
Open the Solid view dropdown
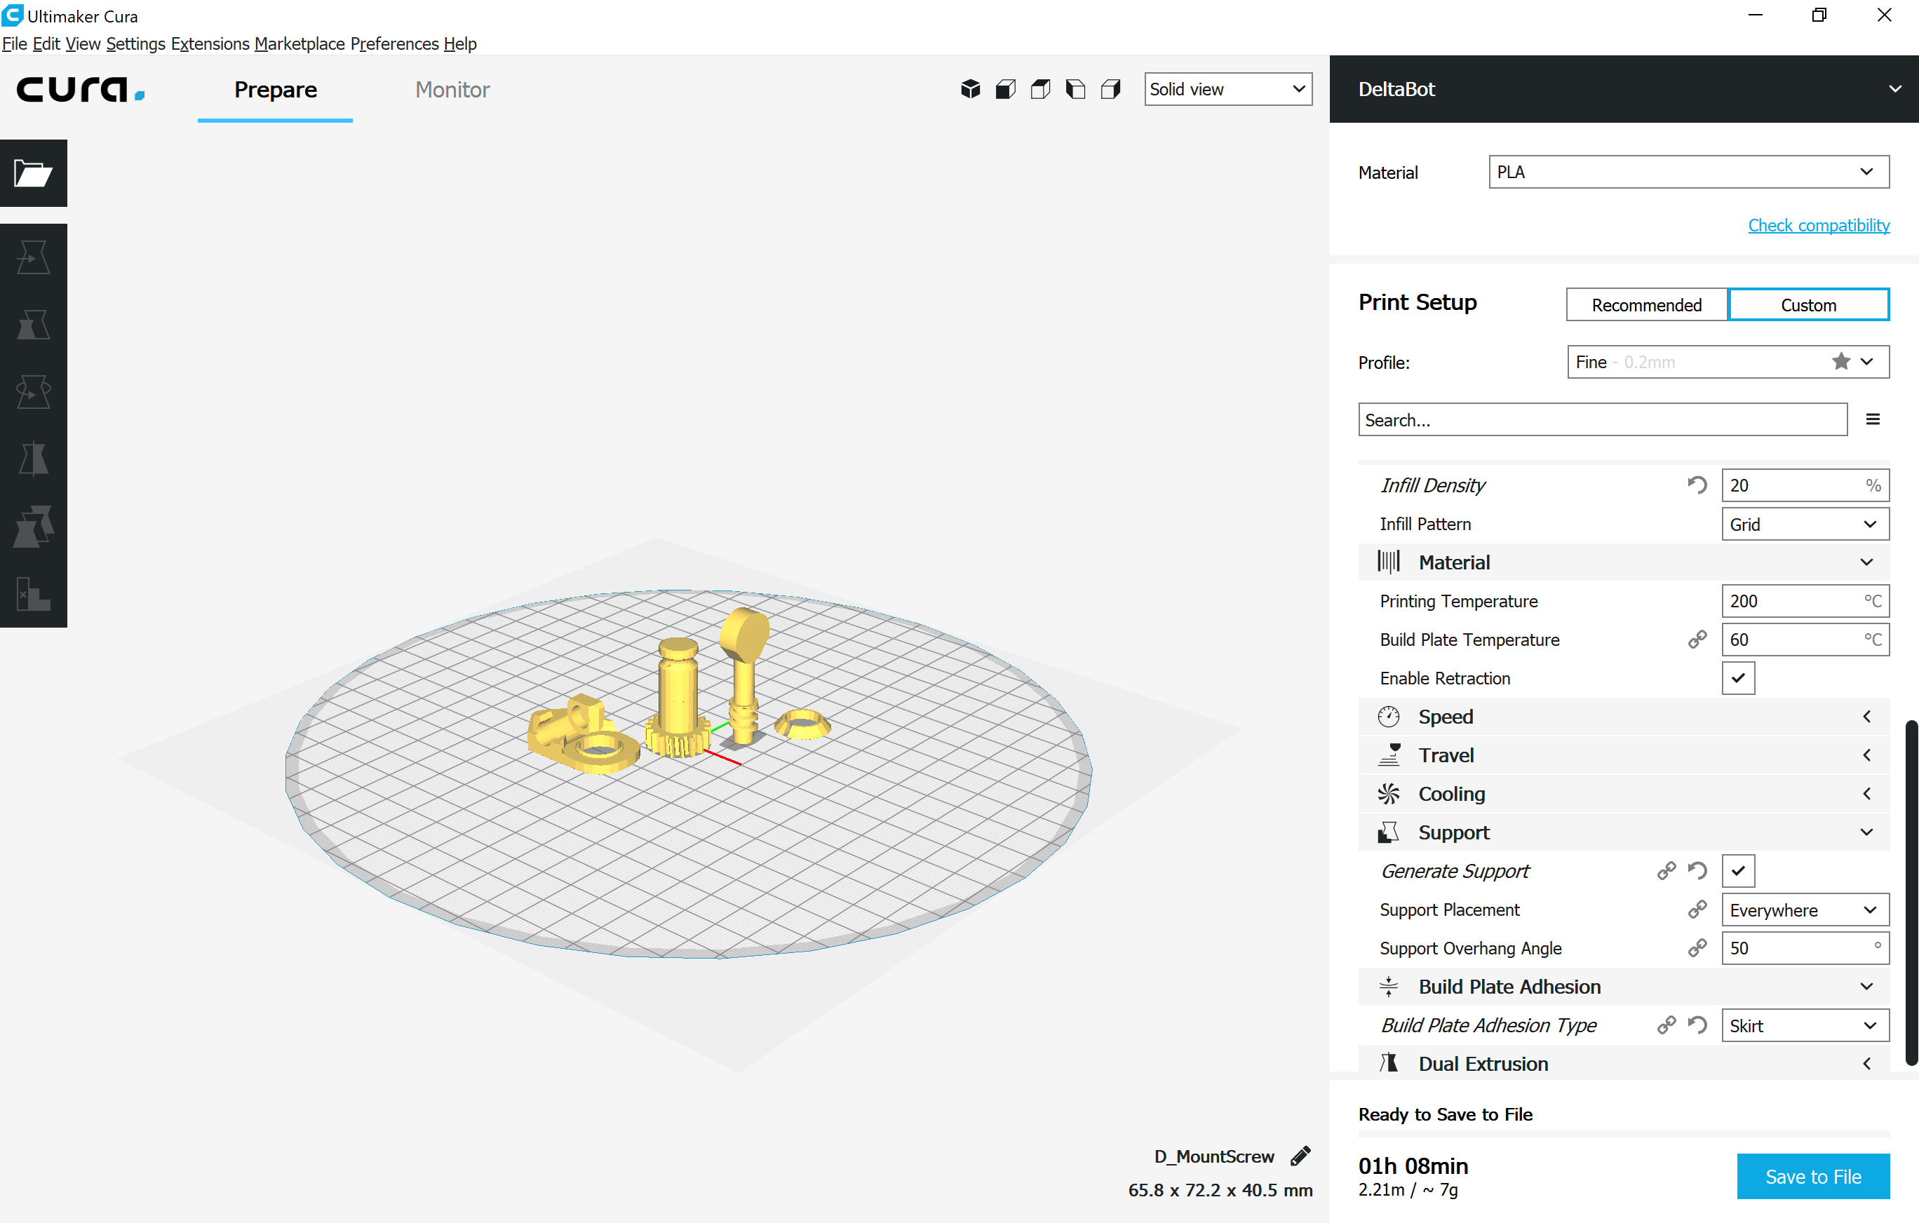pyautogui.click(x=1227, y=89)
